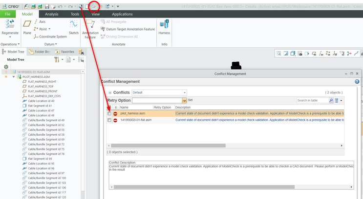Select Flat Segment id 41 tree item
Viewport: 363px width, 199px height.
[x=40, y=106]
